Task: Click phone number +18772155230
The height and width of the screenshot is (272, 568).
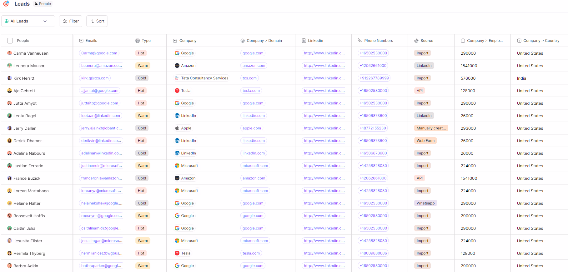Action: click(373, 128)
